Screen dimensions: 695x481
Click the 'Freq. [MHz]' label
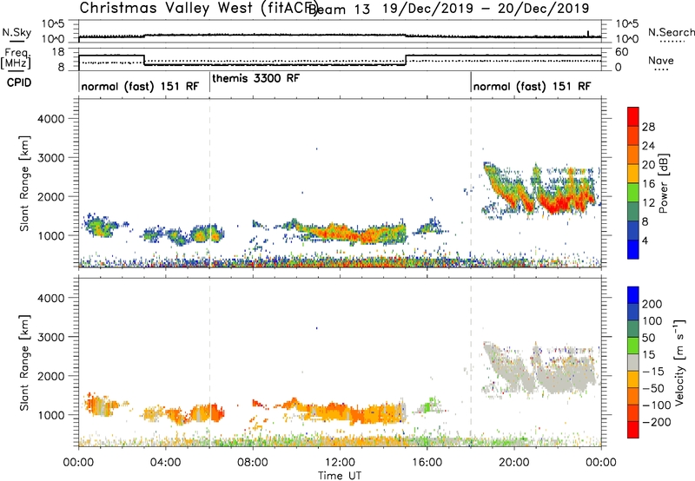pos(16,58)
